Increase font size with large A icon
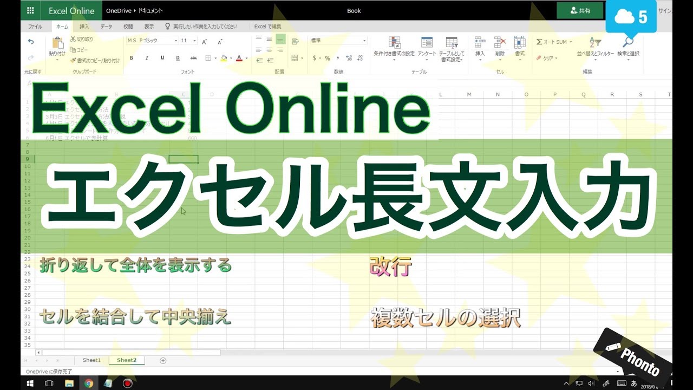Viewport: 693px width, 390px height. [205, 41]
